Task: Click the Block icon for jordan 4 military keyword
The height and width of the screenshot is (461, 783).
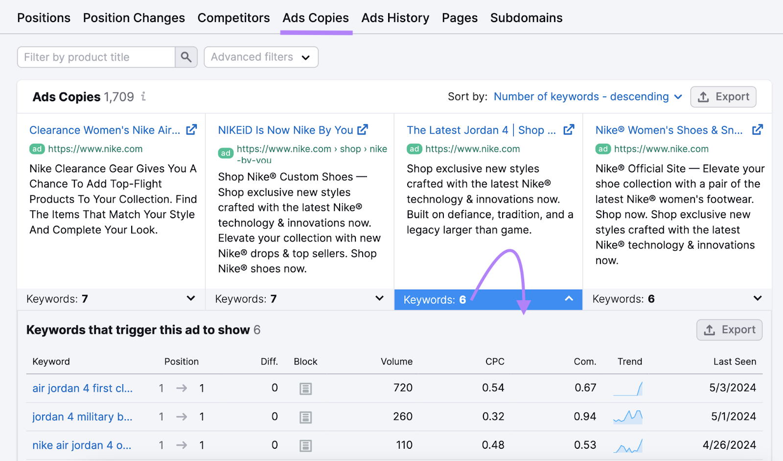Action: 305,416
